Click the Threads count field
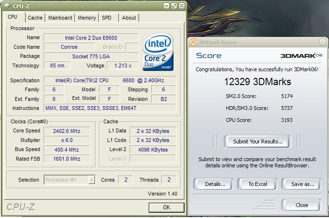 click(x=169, y=180)
